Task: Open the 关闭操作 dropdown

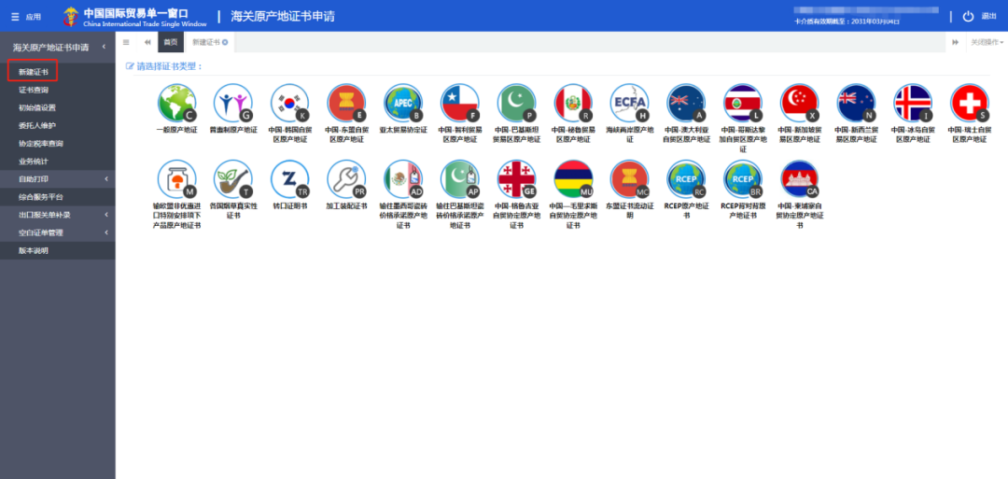Action: coord(987,42)
